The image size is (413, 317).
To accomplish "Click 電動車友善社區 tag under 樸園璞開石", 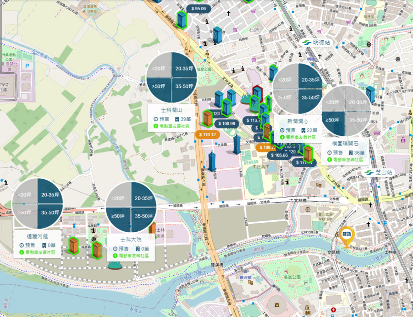I will [x=345, y=160].
